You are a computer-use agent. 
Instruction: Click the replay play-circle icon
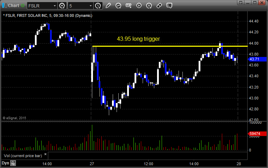139,6
